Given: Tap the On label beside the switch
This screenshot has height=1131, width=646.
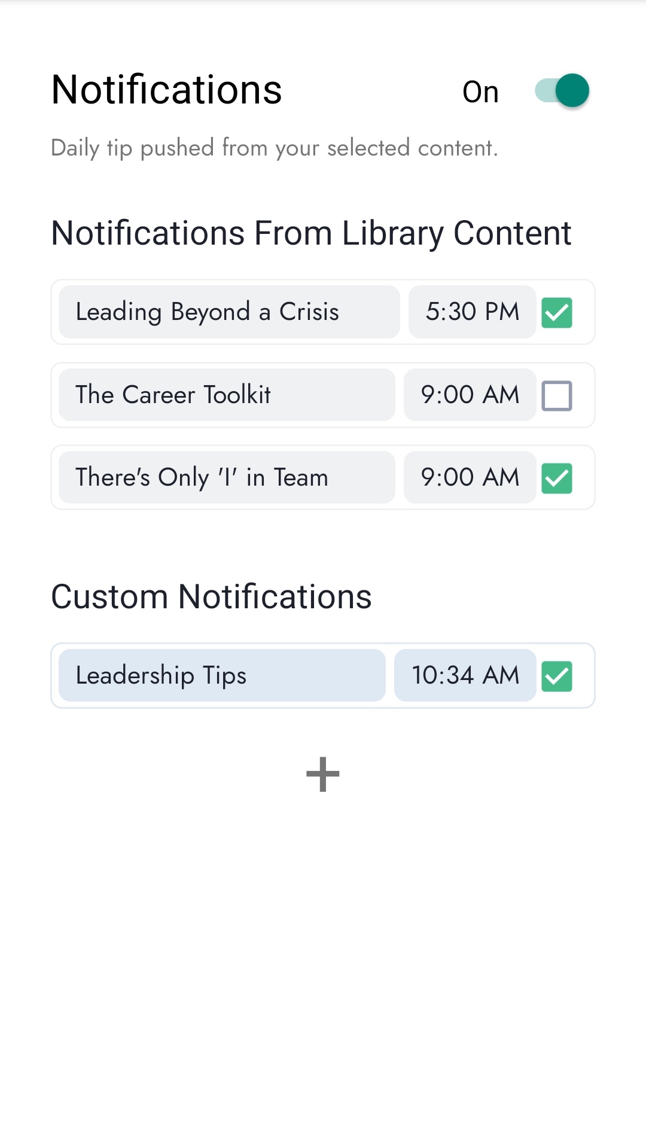Looking at the screenshot, I should click(480, 92).
